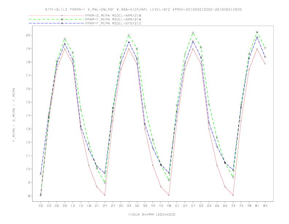This screenshot has width=289, height=224.
Task: Click x-axis tick label 69
Action: pos(225,206)
